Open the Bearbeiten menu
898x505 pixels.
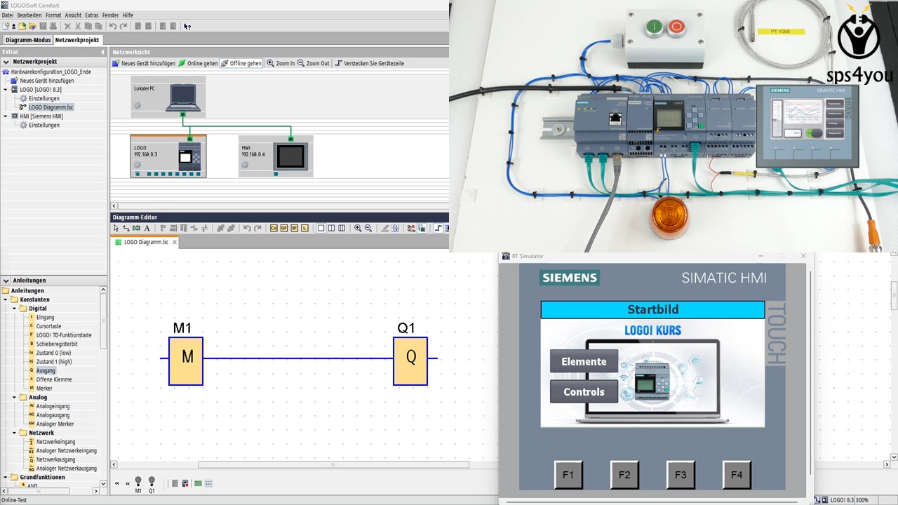[x=29, y=15]
